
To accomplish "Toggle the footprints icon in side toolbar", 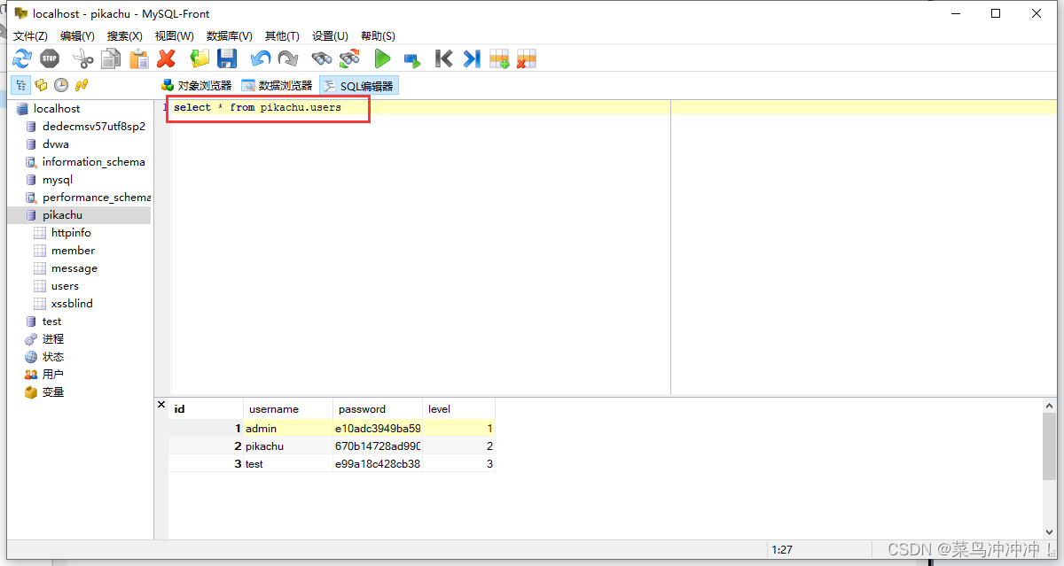I will [82, 85].
